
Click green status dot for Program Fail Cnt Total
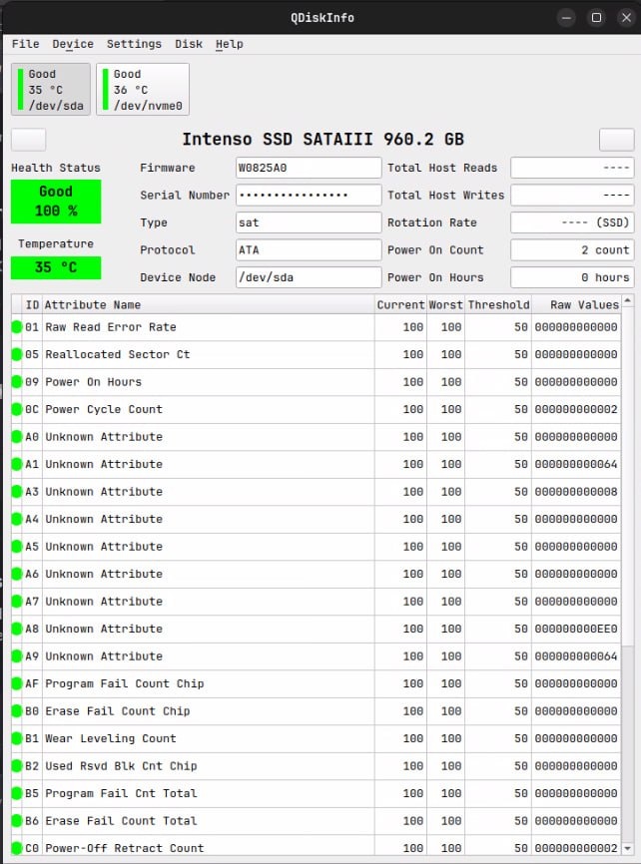[x=17, y=793]
